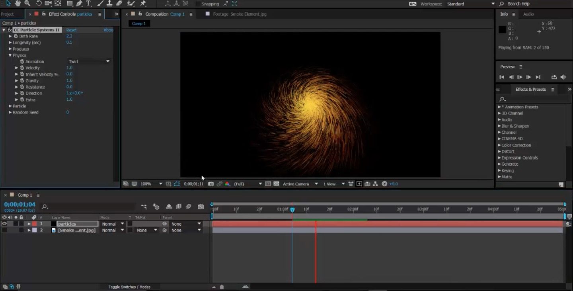Image resolution: width=573 pixels, height=291 pixels.
Task: Jump to the first frame in Preview
Action: [502, 77]
